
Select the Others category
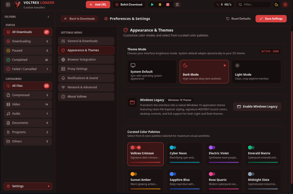coord(28,142)
